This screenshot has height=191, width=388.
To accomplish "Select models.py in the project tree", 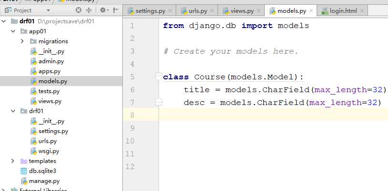I will point(53,81).
